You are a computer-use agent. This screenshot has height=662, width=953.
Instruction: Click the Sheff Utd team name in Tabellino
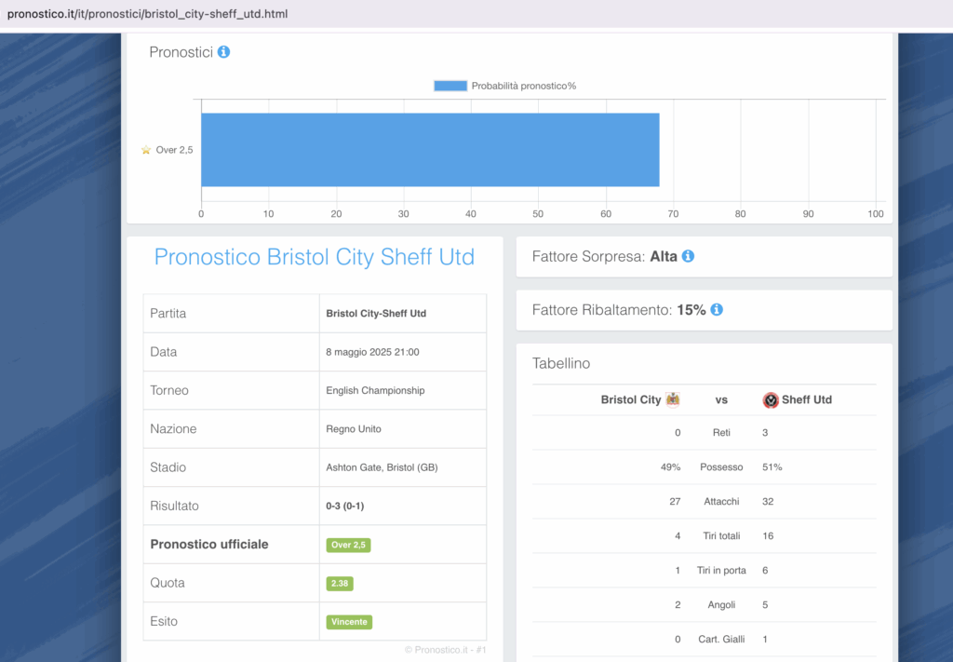(x=807, y=400)
